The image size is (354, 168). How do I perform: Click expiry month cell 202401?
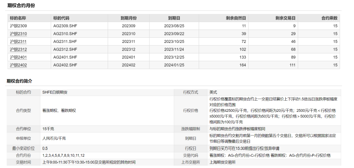(129, 57)
